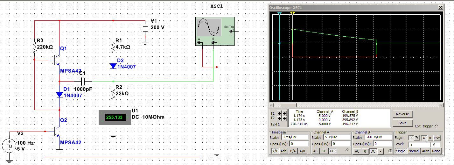
Task: Set Channel B coupling to DC
Action: 373,151
